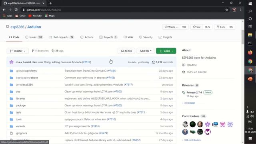Open the cores/esp8266 folder

(24, 84)
